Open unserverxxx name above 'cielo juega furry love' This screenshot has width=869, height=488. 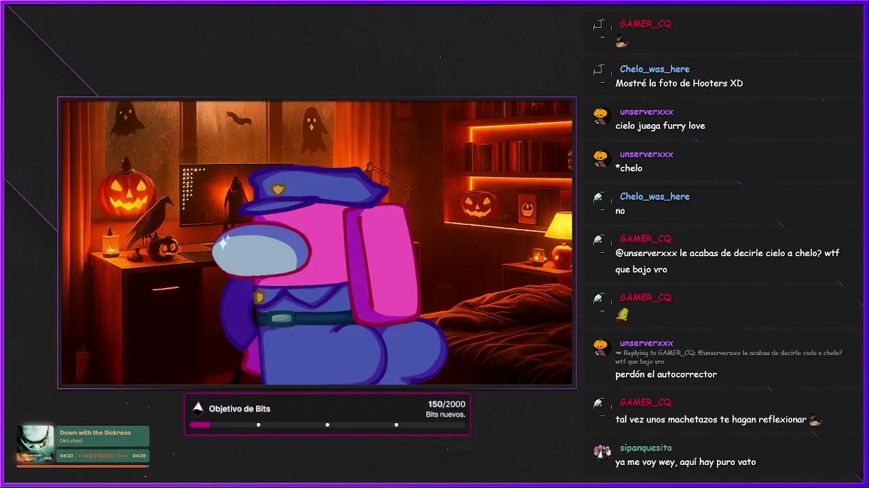[646, 112]
